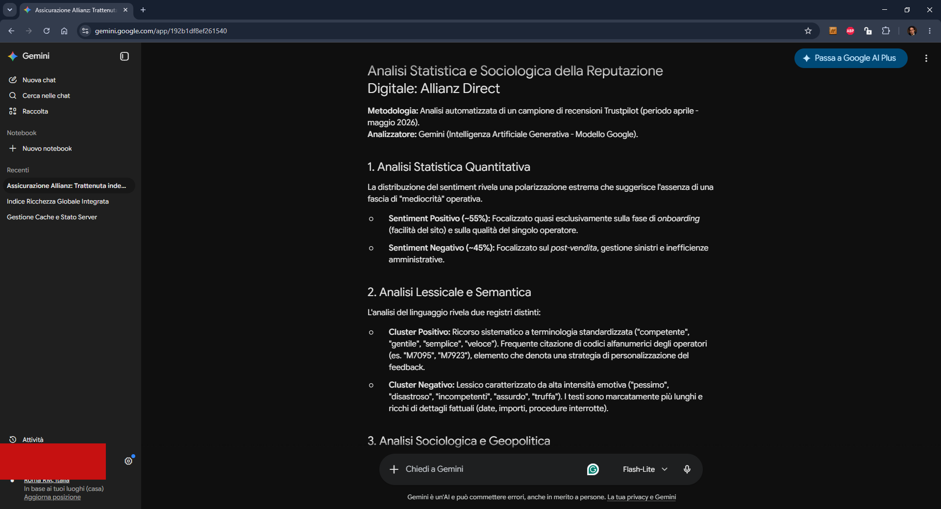Click the site information icon in address bar
941x509 pixels.
[x=85, y=31]
